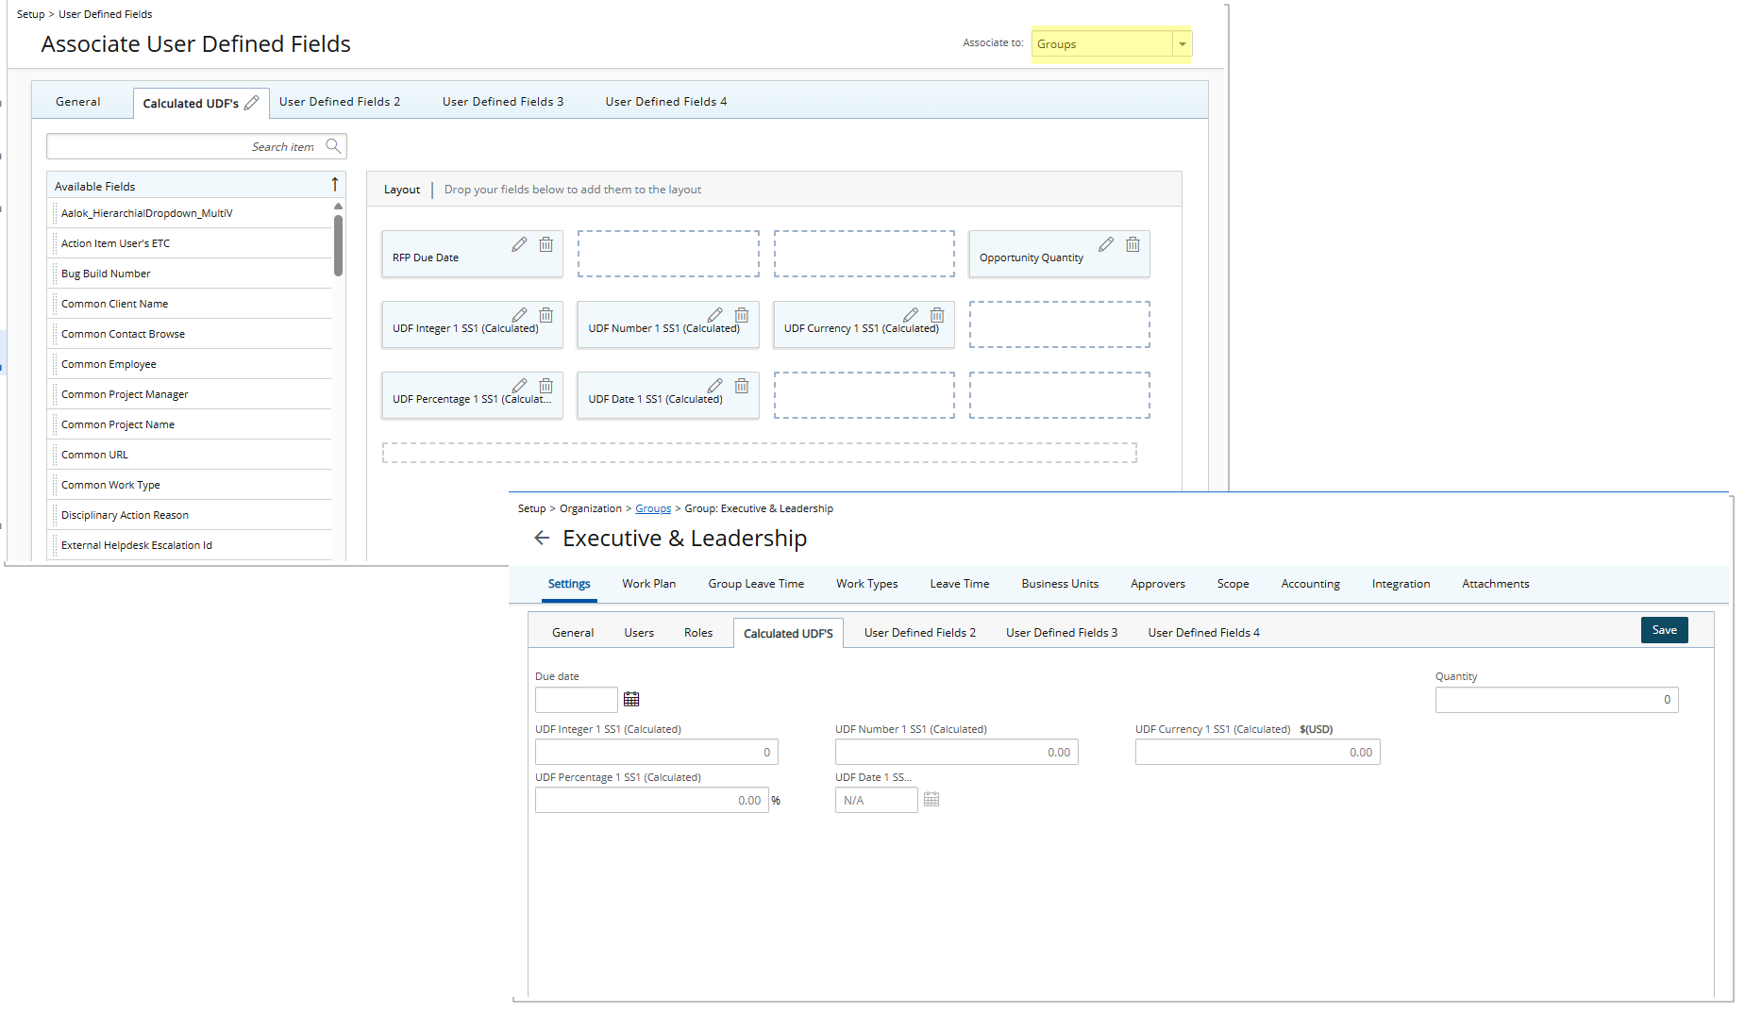Open the calendar picker beside Due date

(631, 699)
